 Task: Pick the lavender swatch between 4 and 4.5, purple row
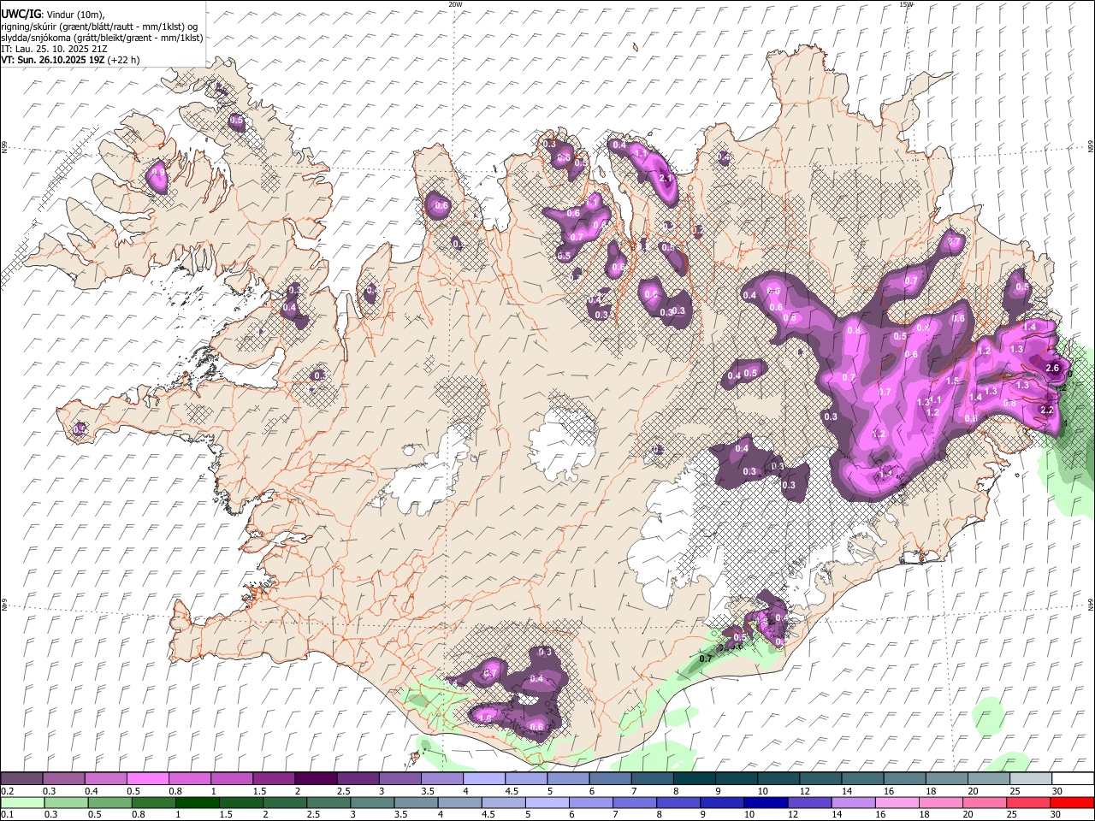[x=484, y=778]
